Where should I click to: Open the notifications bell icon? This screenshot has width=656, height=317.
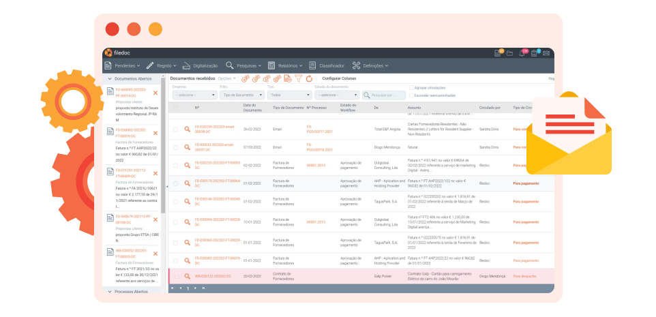click(522, 53)
